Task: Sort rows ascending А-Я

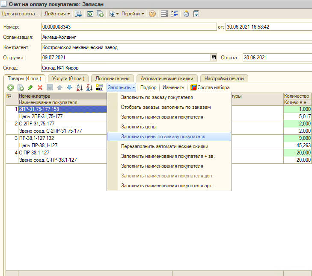Action: pos(80,87)
